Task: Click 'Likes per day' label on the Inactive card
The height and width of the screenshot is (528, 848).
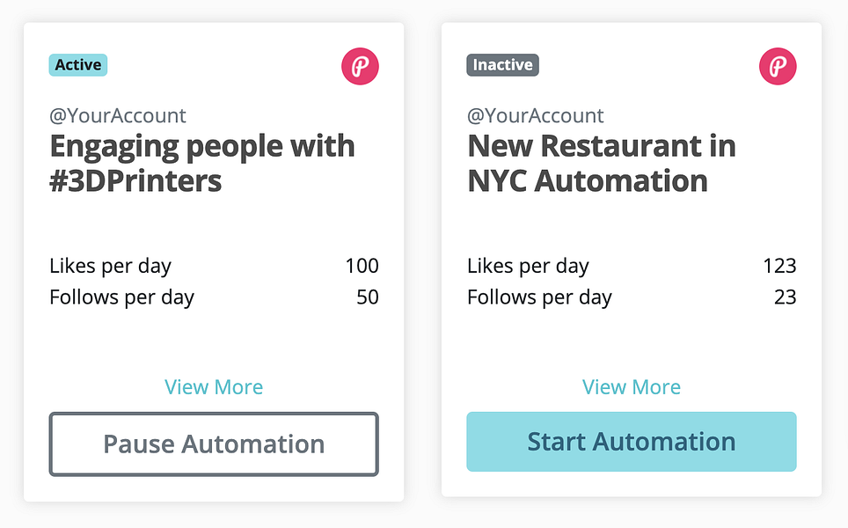Action: [528, 266]
